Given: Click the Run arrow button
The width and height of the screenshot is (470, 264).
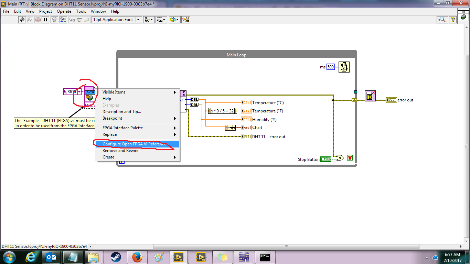Looking at the screenshot, I should click(x=22, y=20).
